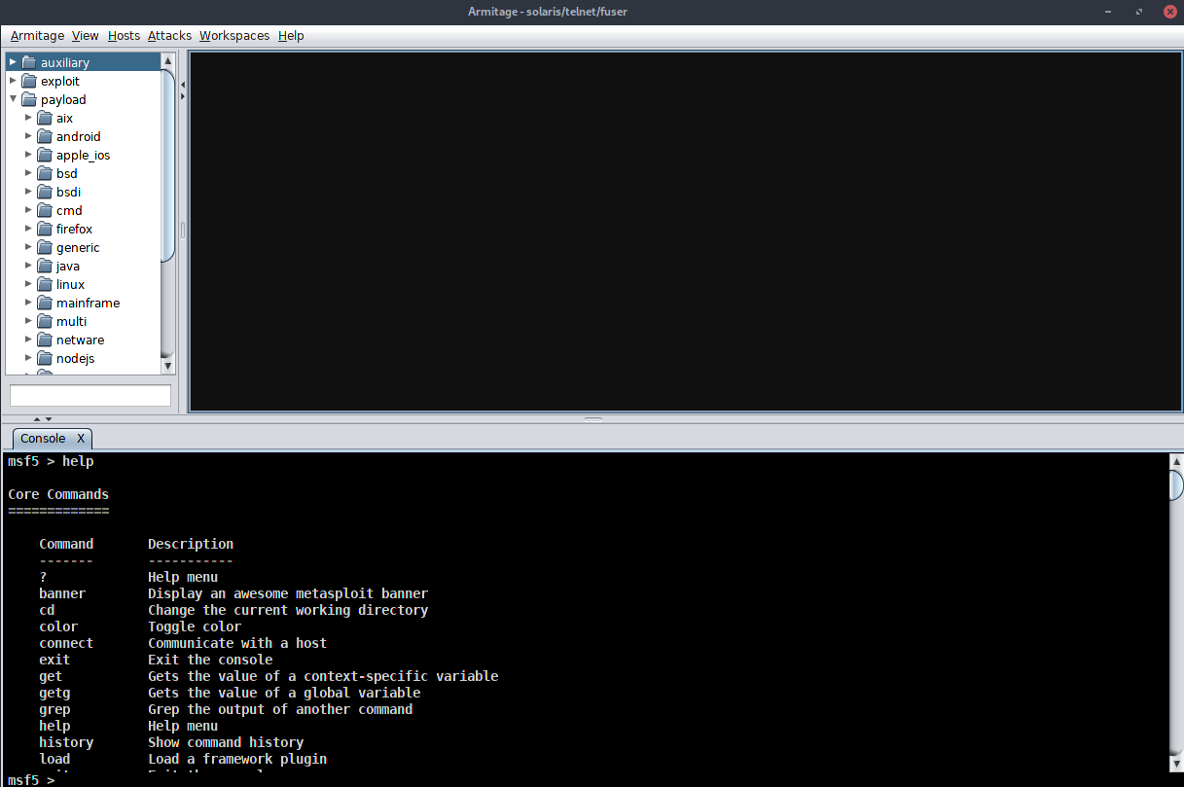This screenshot has width=1184, height=787.
Task: Expand the generic payloads branch
Action: (28, 247)
